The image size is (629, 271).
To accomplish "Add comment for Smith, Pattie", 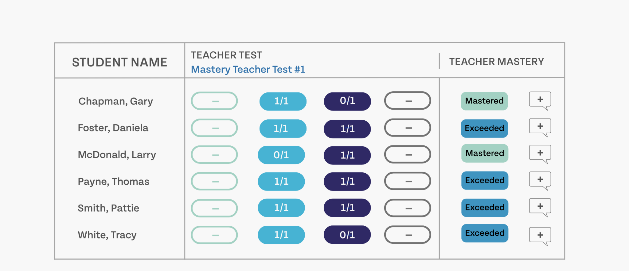I will pyautogui.click(x=540, y=207).
